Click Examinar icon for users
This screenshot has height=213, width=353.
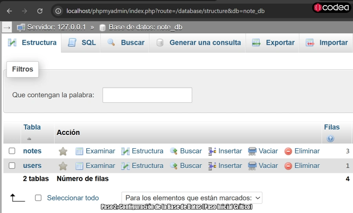[79, 166]
